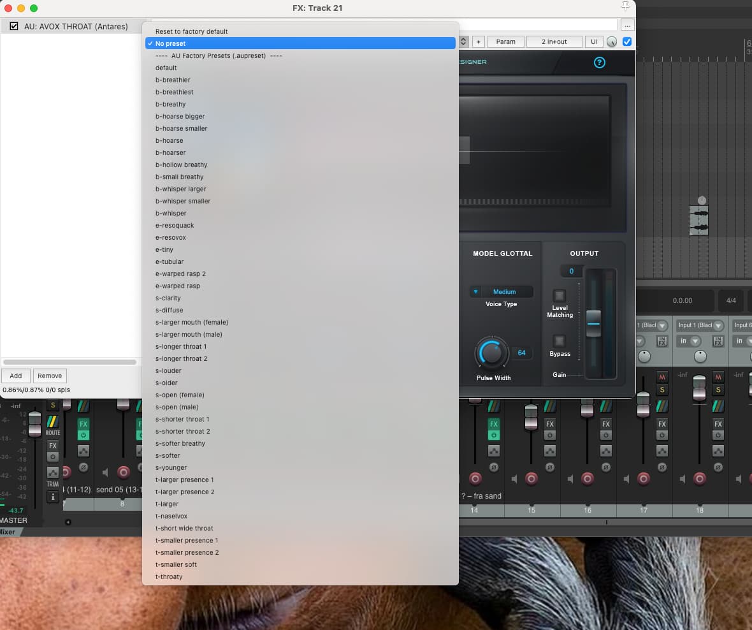The width and height of the screenshot is (752, 630).
Task: Select the e-resoquack preset
Action: (x=300, y=225)
